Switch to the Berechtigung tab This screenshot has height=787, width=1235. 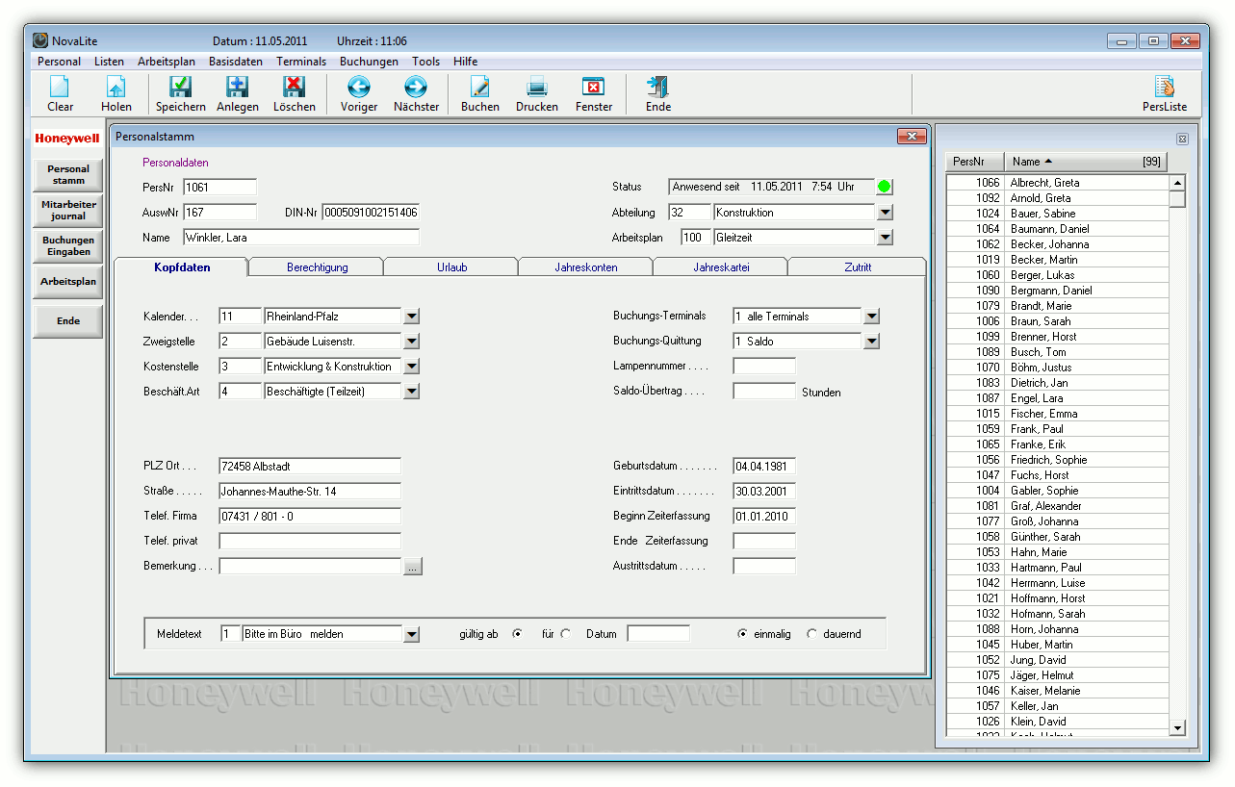[317, 267]
